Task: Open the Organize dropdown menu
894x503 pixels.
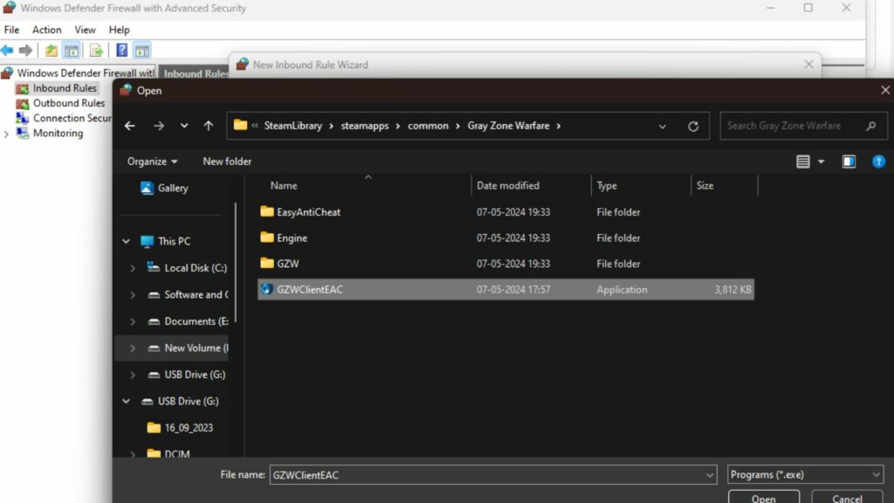Action: [x=152, y=162]
